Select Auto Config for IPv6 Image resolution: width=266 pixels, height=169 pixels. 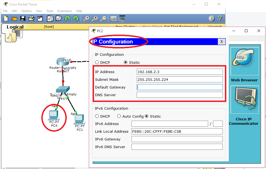[x=119, y=116]
